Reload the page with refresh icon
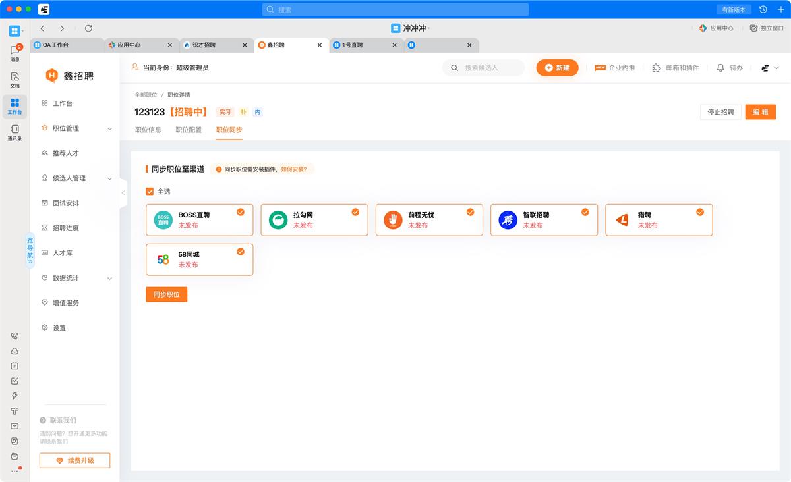This screenshot has width=791, height=482. pyautogui.click(x=88, y=28)
